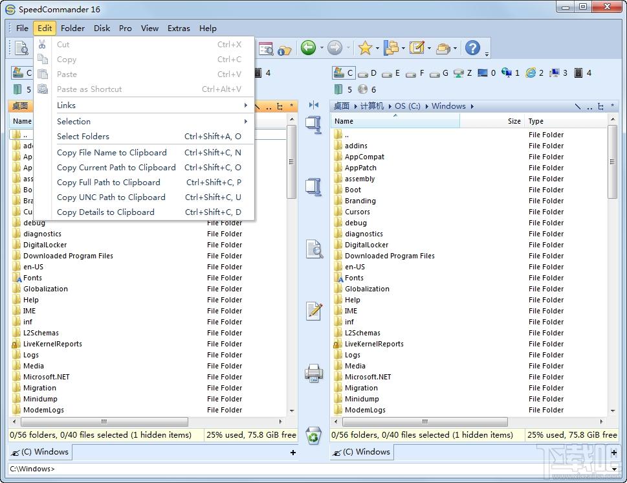Expand the Selection submenu

(x=152, y=121)
